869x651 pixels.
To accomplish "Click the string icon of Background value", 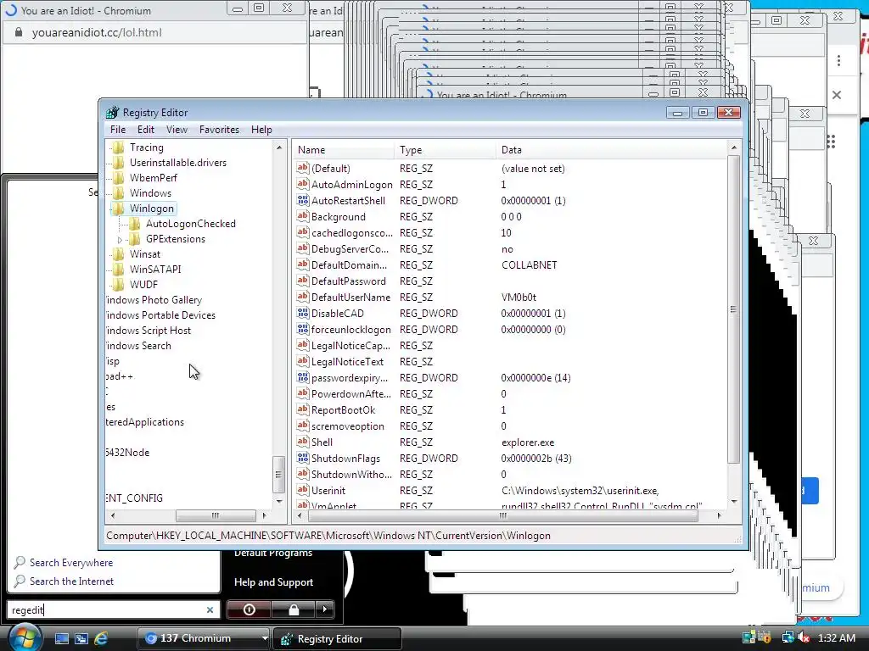I will tap(303, 216).
